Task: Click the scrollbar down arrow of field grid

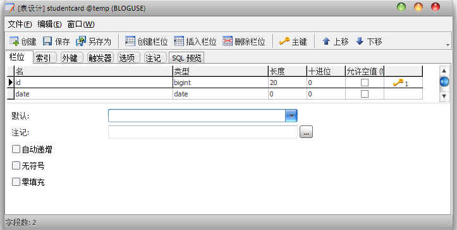Action: 444,96
